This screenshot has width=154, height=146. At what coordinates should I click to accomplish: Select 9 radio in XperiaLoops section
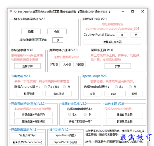click(x=130, y=87)
